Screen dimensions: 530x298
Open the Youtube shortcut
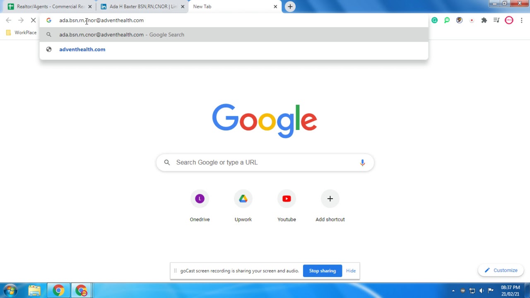click(x=287, y=206)
